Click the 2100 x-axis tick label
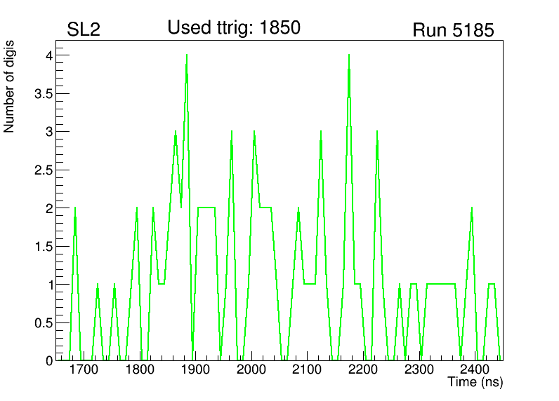This screenshot has width=559, height=401. point(307,370)
